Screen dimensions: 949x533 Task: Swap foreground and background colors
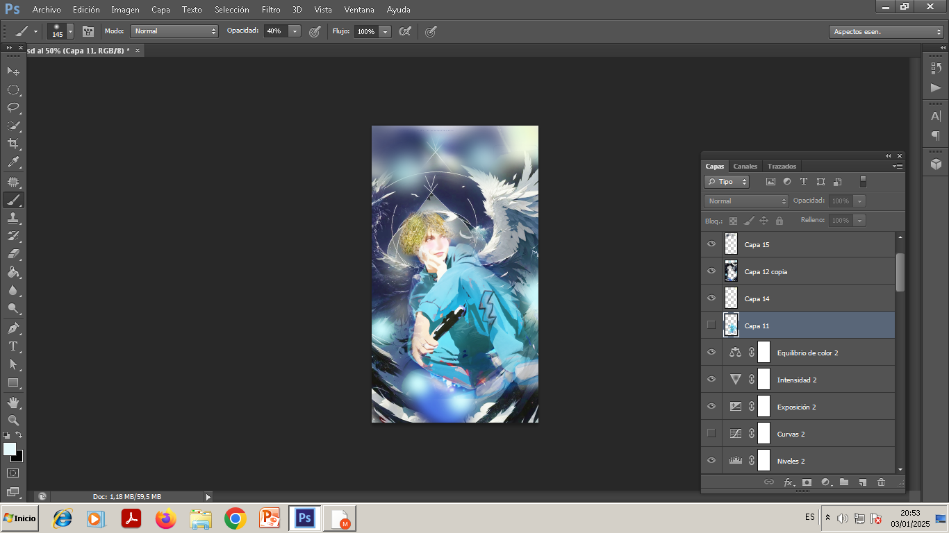[19, 435]
